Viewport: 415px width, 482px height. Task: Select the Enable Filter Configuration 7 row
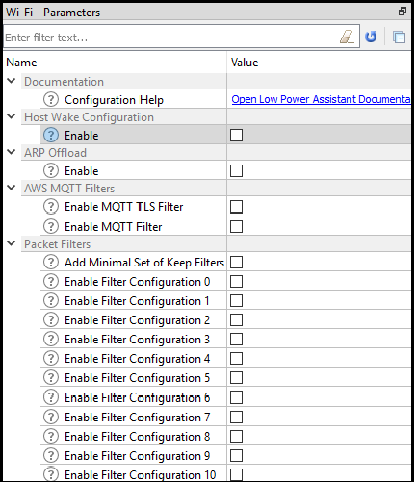pyautogui.click(x=225, y=418)
